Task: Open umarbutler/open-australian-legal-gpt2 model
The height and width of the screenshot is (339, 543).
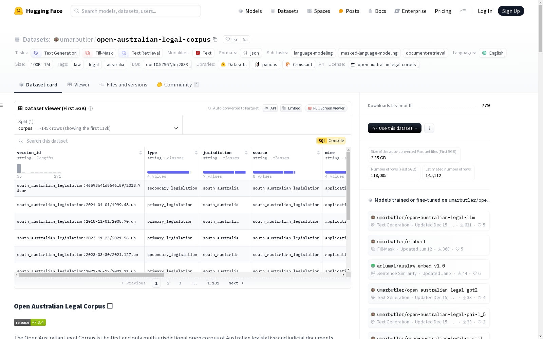Action: (x=429, y=294)
